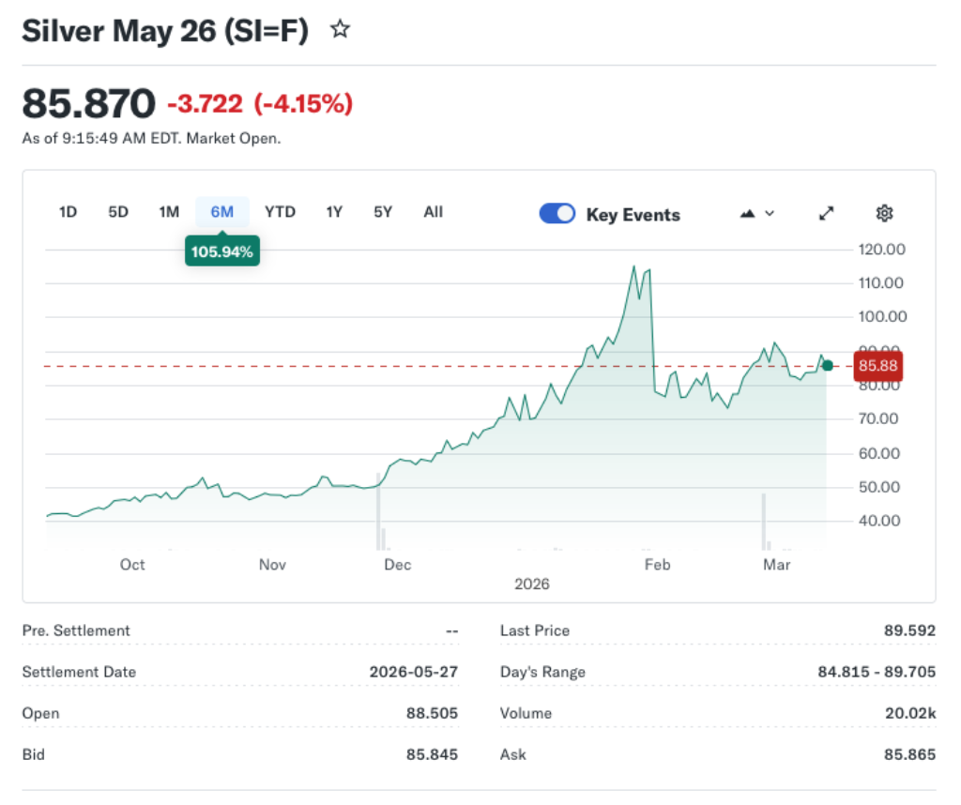The height and width of the screenshot is (805, 961).
Task: Select the 1Y range tab
Action: click(333, 212)
